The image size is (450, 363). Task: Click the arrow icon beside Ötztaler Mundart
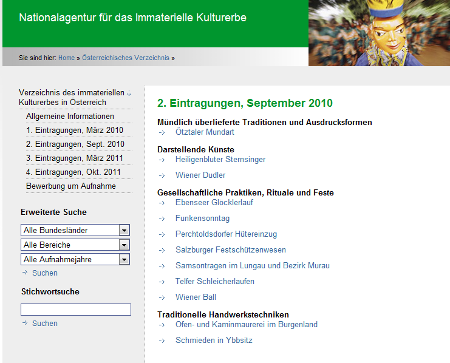tap(162, 132)
